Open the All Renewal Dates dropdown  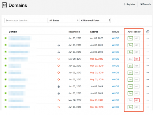click(x=95, y=20)
